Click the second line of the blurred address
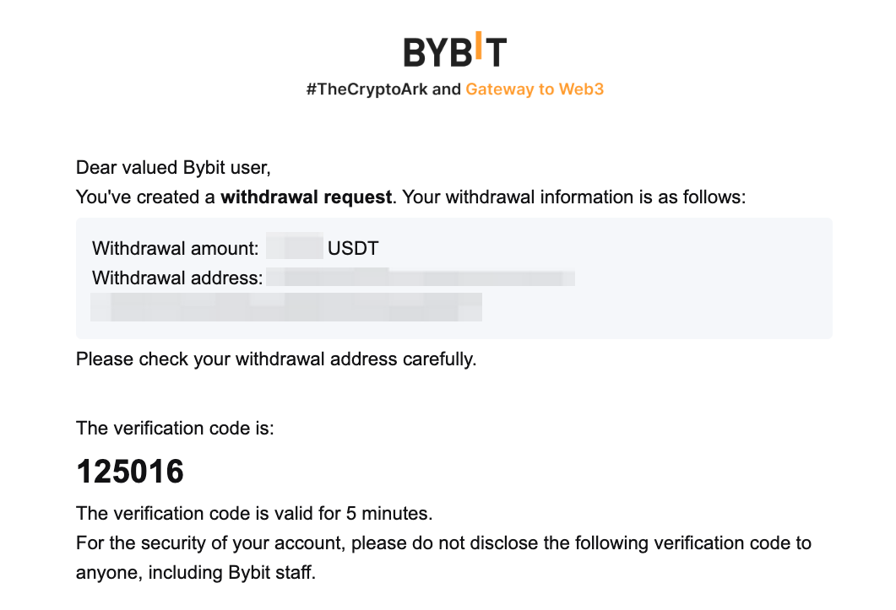The height and width of the screenshot is (610, 896). tap(287, 307)
